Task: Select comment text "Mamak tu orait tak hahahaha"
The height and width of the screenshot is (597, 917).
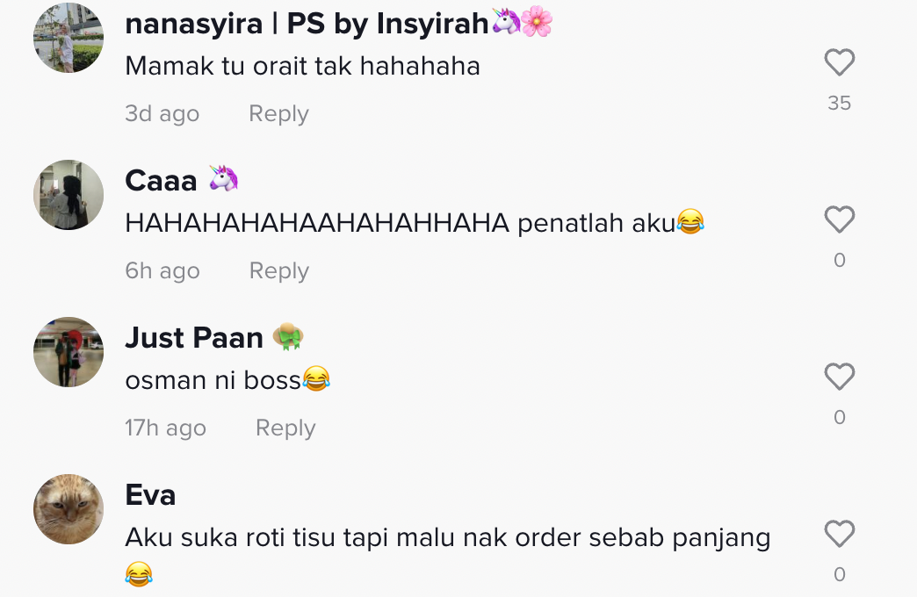Action: point(302,66)
